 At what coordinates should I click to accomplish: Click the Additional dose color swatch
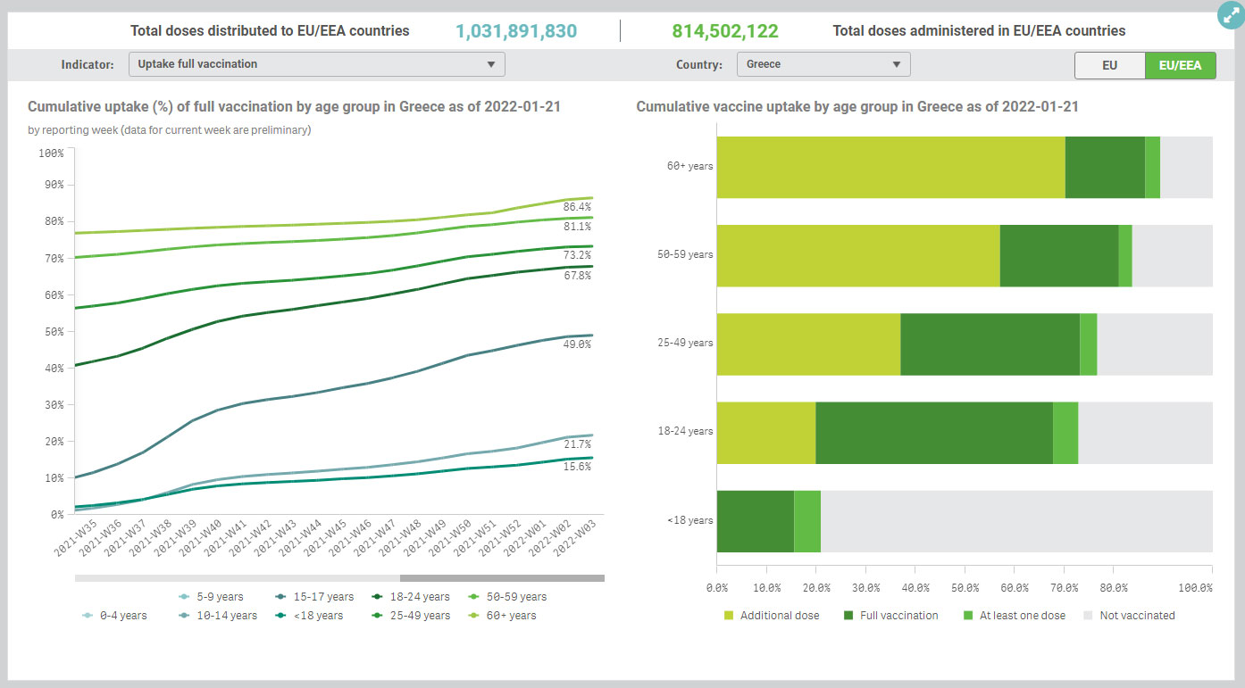pos(728,616)
